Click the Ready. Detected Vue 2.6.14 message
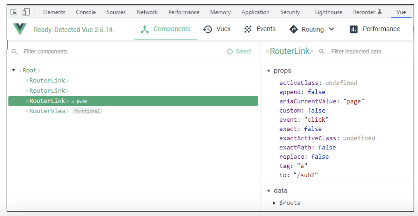This screenshot has width=418, height=216. click(x=74, y=30)
